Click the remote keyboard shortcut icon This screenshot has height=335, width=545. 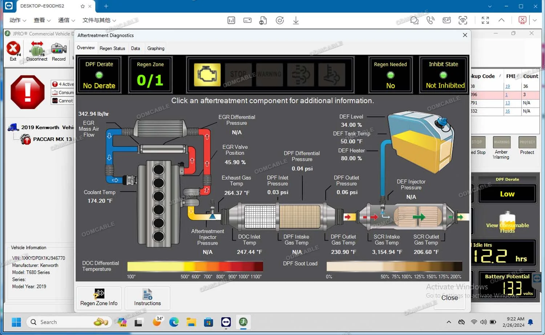pos(247,20)
